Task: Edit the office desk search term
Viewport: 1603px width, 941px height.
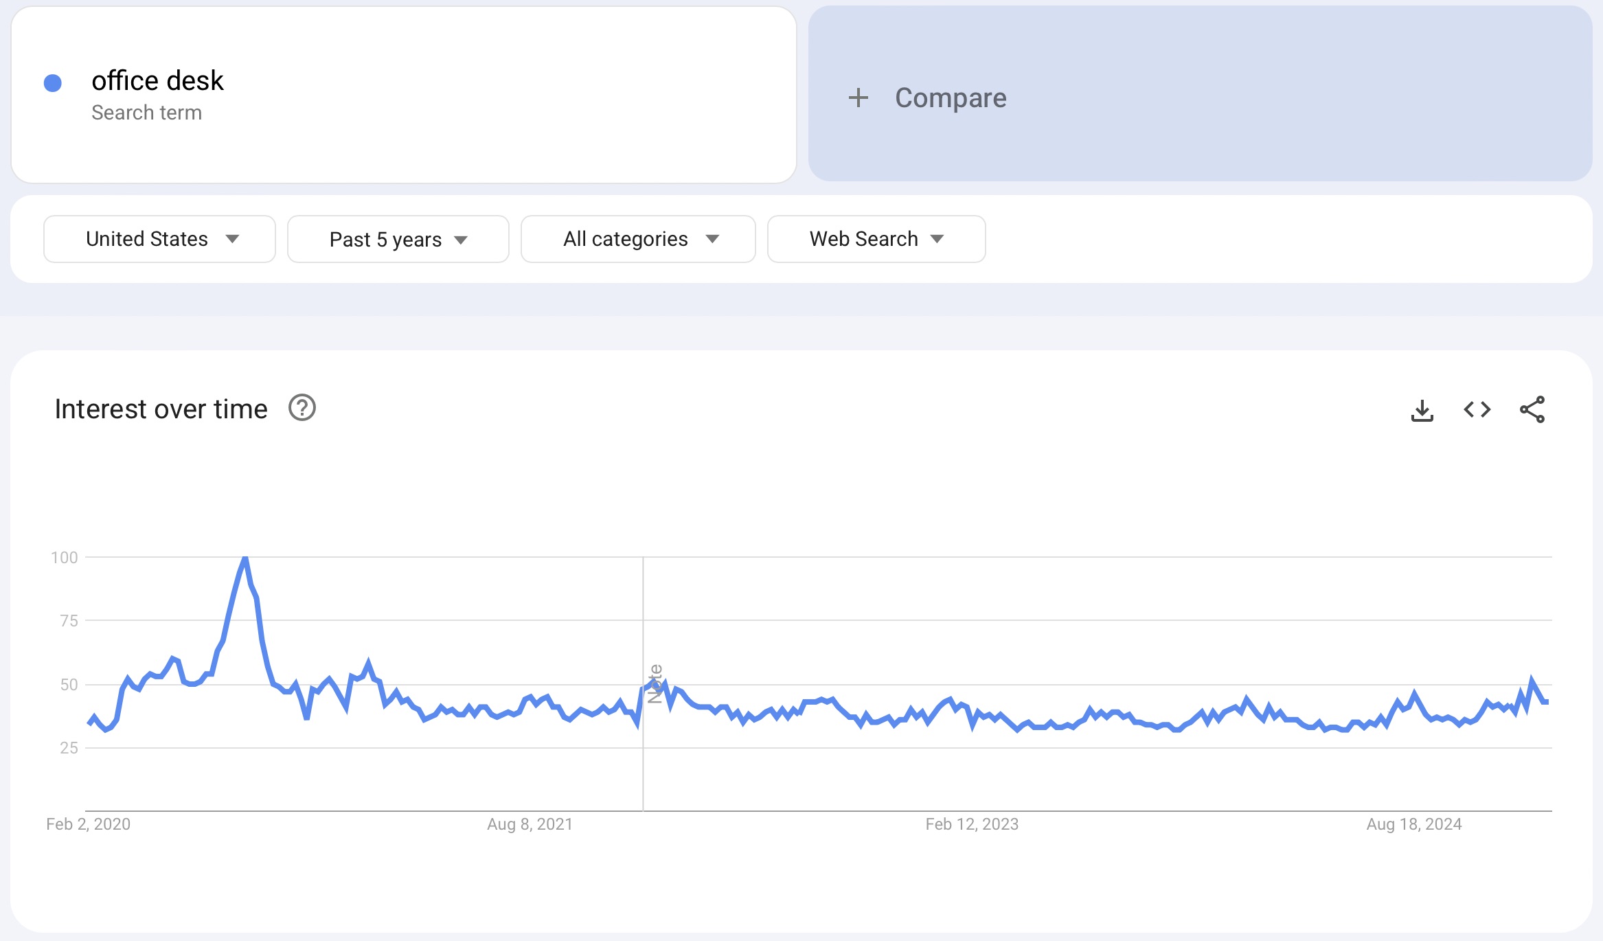Action: tap(157, 81)
